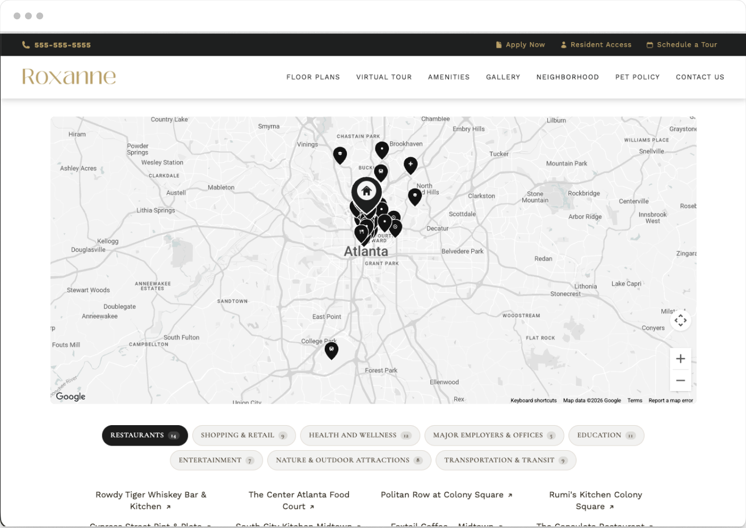Click the phone icon in top bar

pyautogui.click(x=26, y=45)
